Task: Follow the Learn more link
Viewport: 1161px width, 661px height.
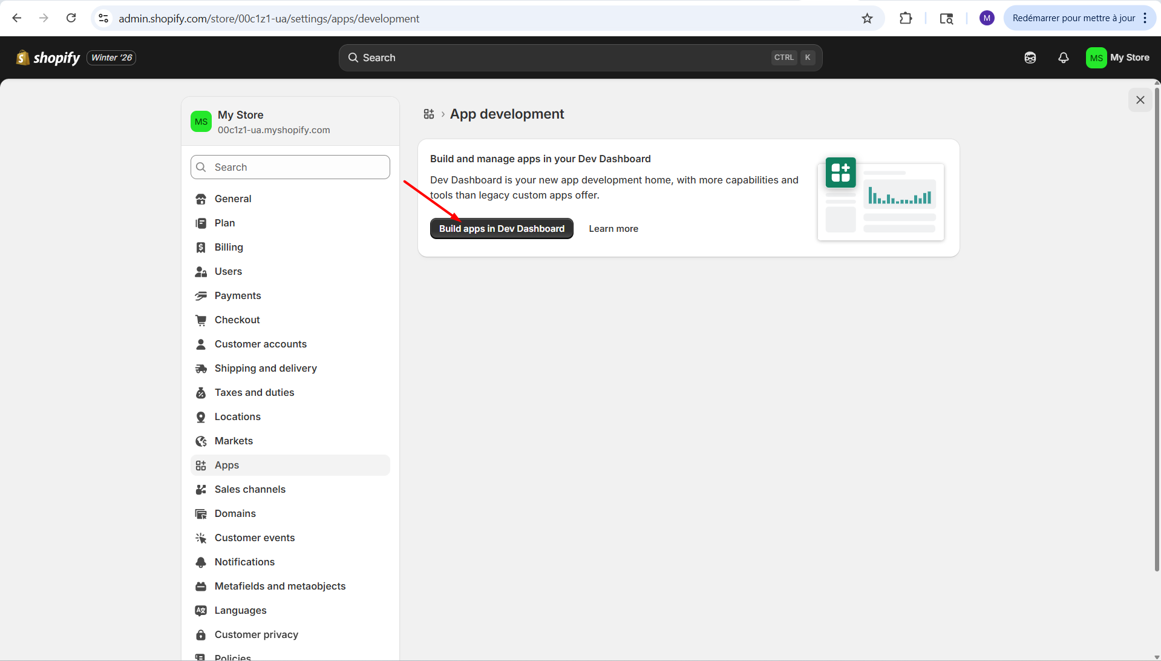Action: 613,228
